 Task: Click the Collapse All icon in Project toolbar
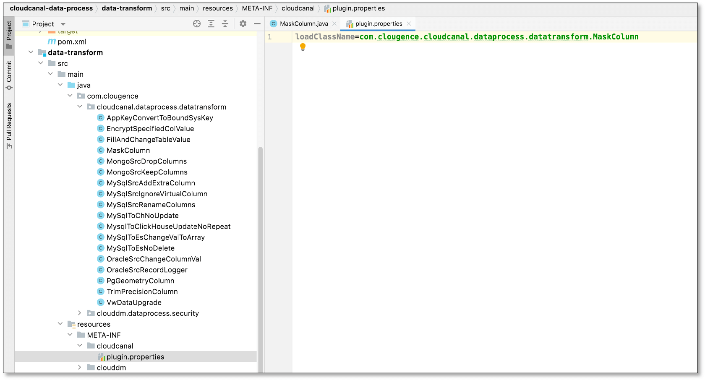[x=225, y=24]
